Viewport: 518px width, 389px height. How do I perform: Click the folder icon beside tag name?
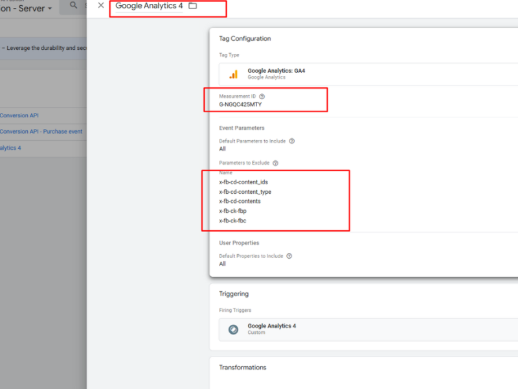192,6
